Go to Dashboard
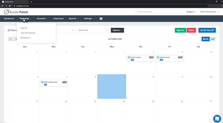This screenshot has width=223, height=123. [x=9, y=19]
